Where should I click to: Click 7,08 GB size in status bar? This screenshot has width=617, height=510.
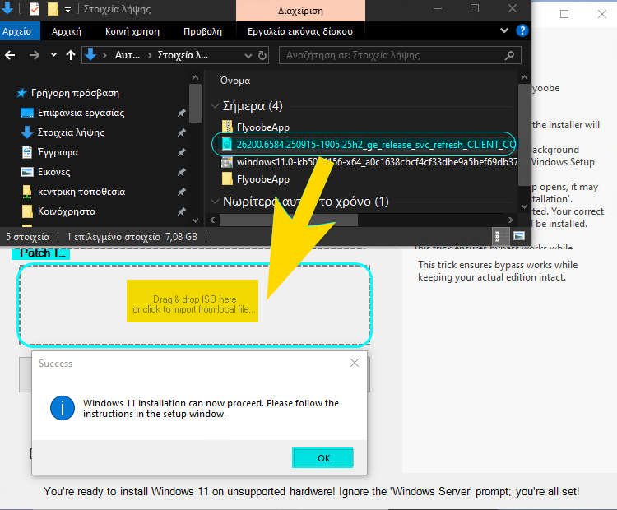point(182,237)
